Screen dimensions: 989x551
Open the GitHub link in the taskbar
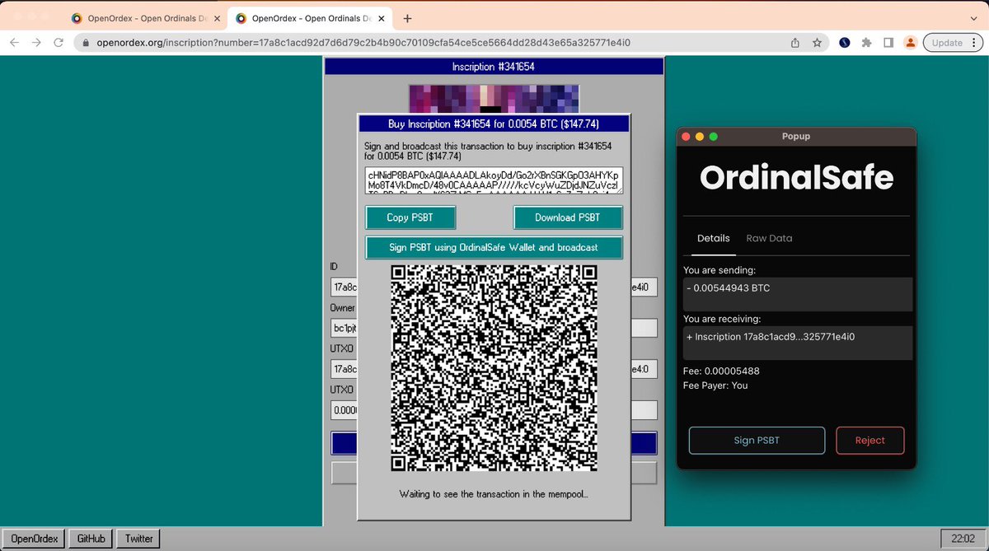point(90,538)
